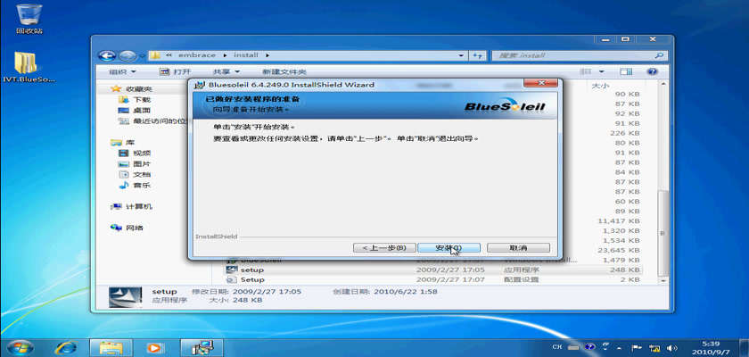Click the Explorer back navigation arrow
The width and height of the screenshot is (749, 357).
(x=107, y=55)
